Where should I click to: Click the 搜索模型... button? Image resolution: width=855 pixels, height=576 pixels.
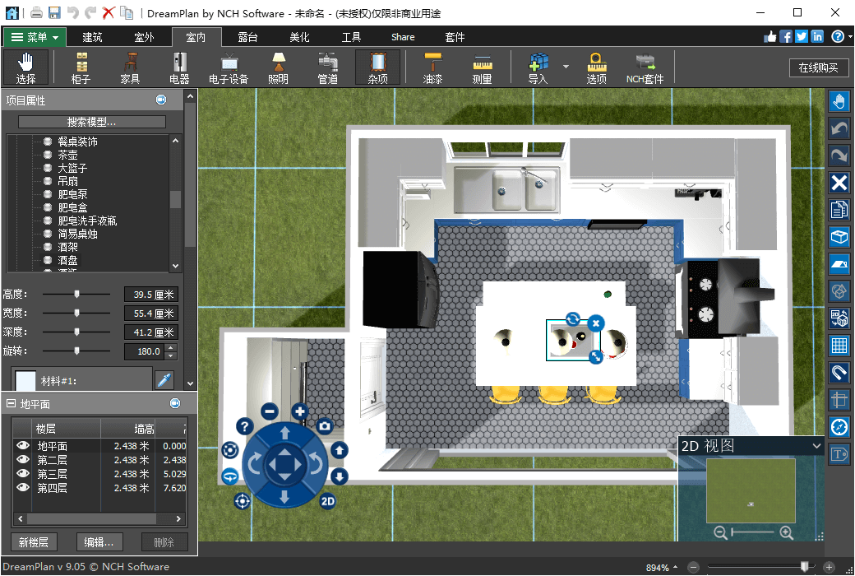pos(92,122)
